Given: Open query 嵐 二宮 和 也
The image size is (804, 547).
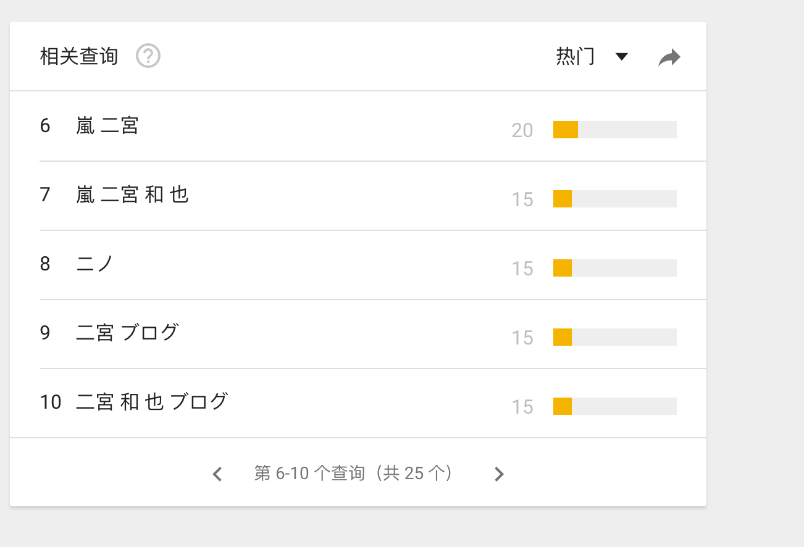Looking at the screenshot, I should point(132,195).
